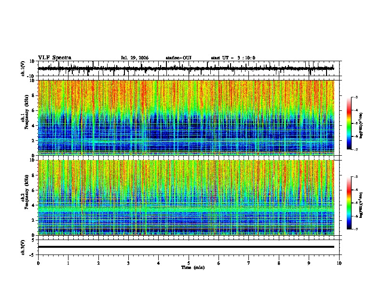Click the "start UT = 3:10:0" label
This screenshot has width=382, height=295.
[x=233, y=58]
